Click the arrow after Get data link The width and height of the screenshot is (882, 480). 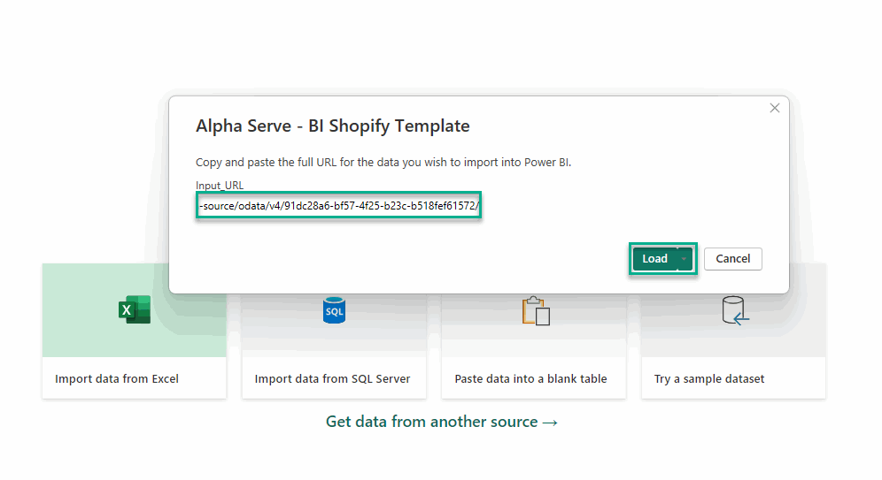[x=550, y=423]
